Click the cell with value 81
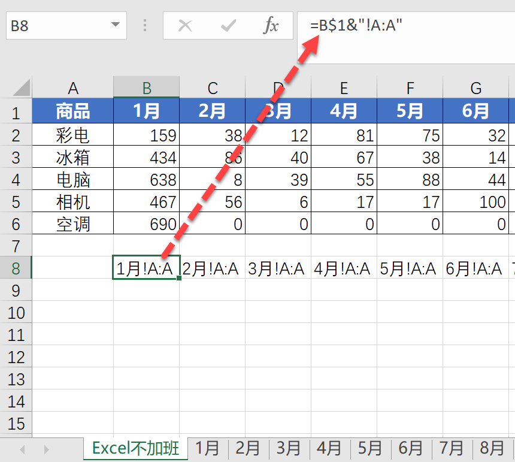The width and height of the screenshot is (515, 462). click(344, 135)
